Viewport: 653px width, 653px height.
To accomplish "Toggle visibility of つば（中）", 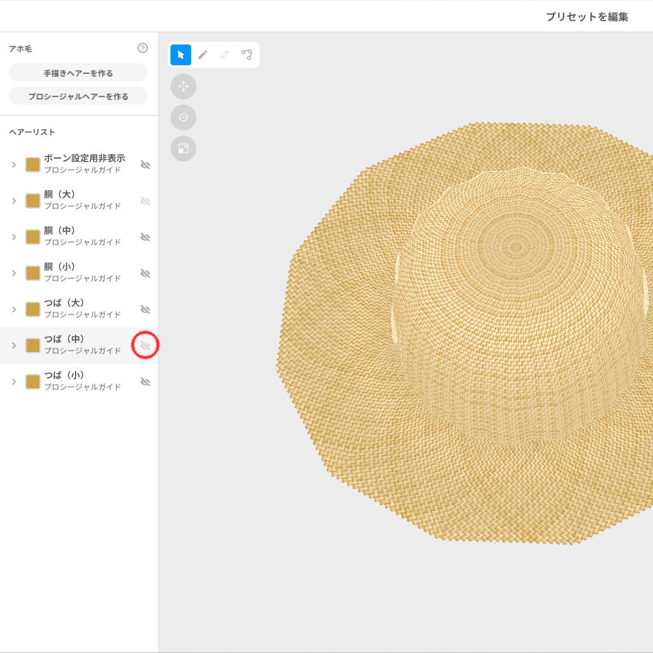I will [145, 346].
